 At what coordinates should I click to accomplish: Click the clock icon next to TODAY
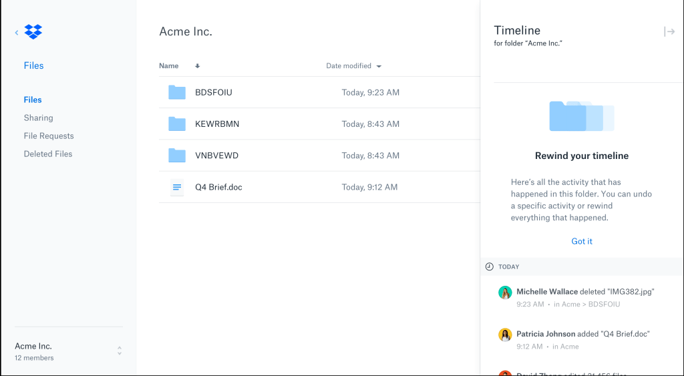pyautogui.click(x=489, y=266)
